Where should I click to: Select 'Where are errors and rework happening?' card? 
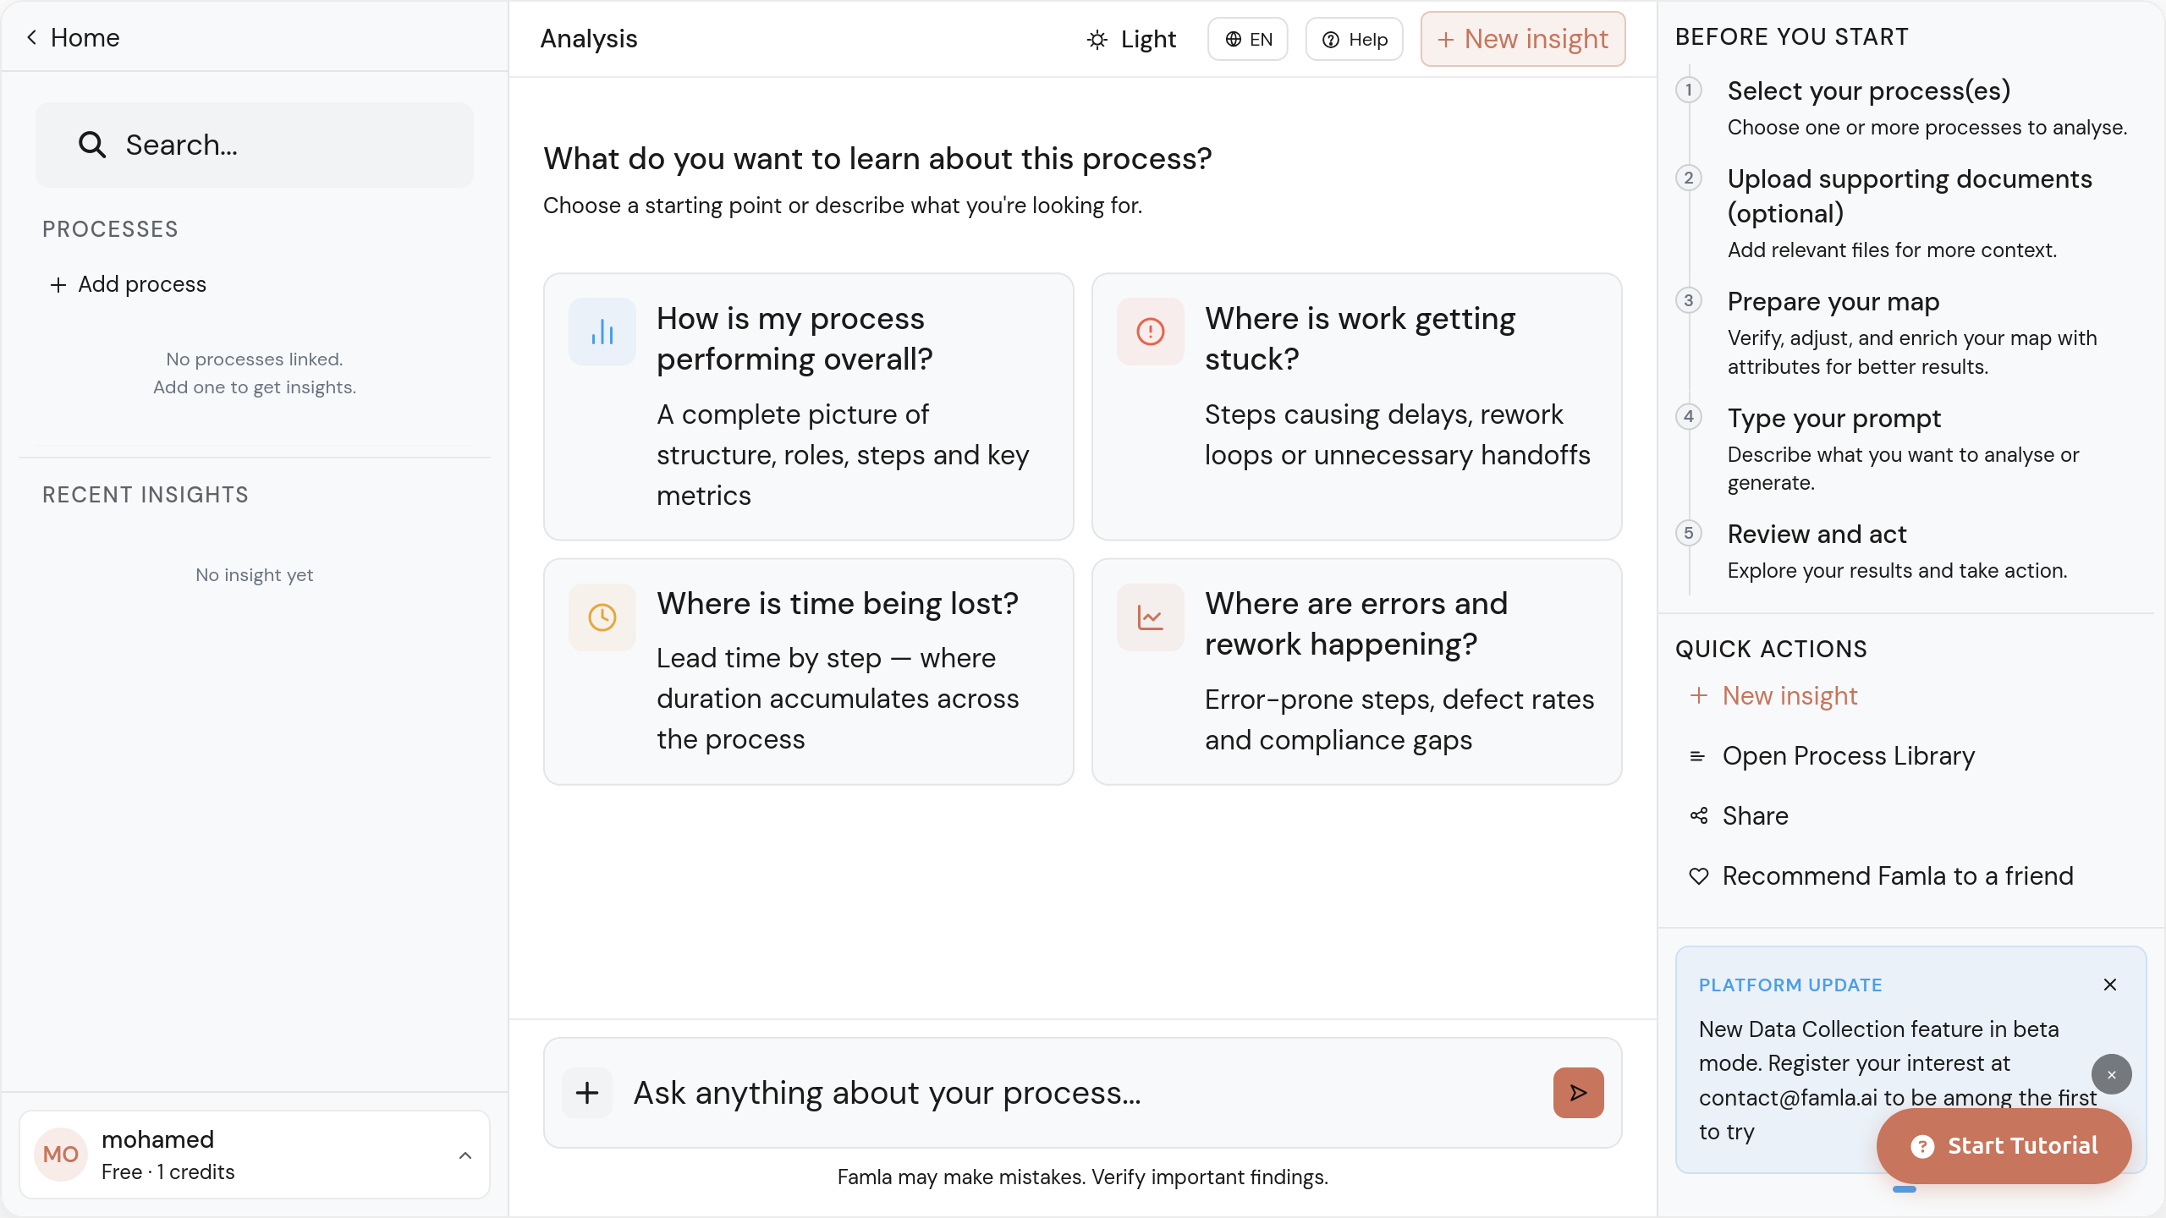click(1357, 672)
